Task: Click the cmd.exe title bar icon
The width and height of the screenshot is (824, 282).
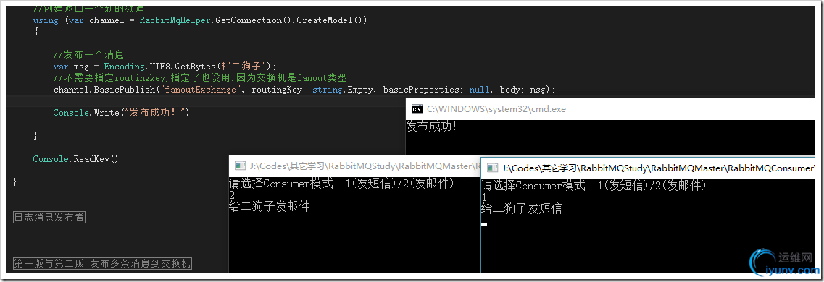Action: tap(417, 109)
